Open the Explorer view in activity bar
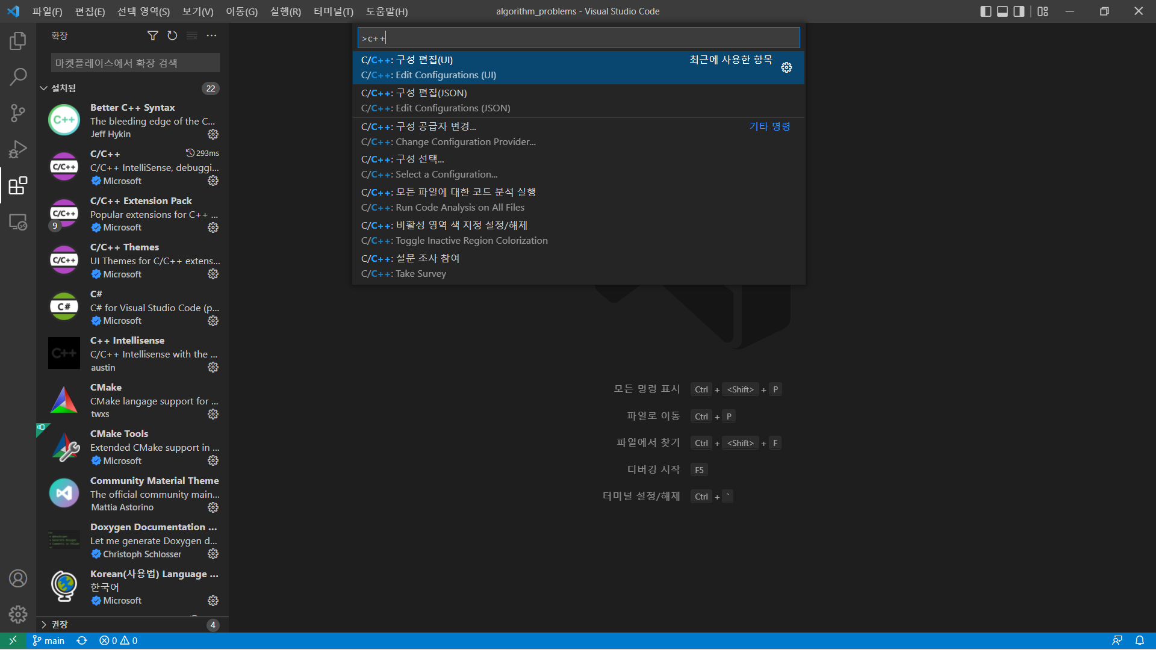 (x=18, y=41)
